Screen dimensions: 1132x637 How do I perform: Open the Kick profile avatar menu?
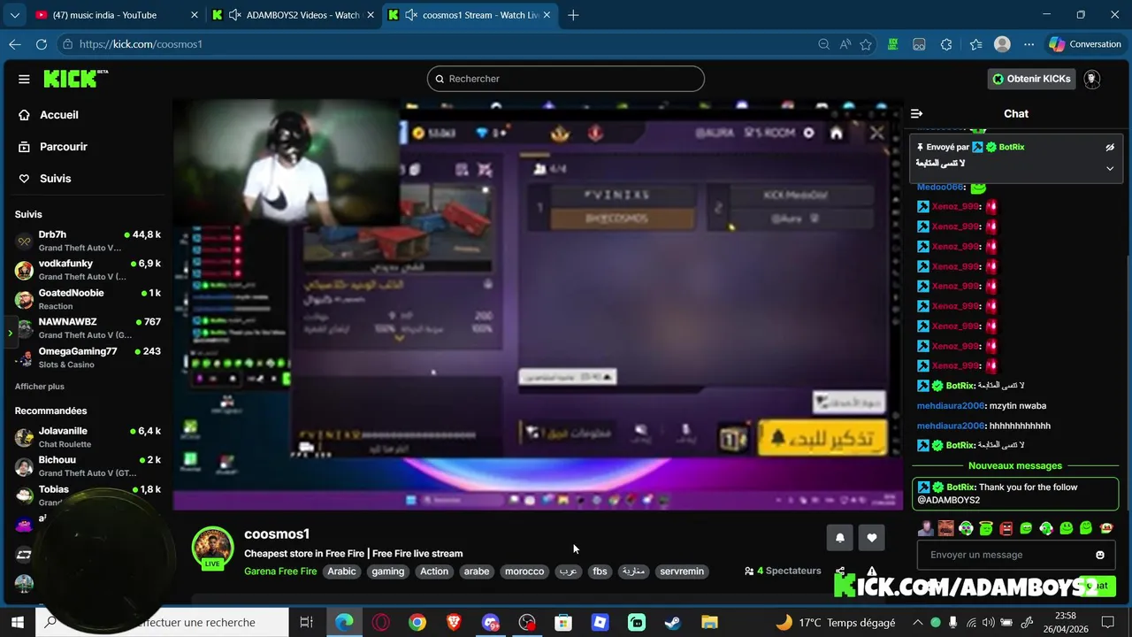1092,79
